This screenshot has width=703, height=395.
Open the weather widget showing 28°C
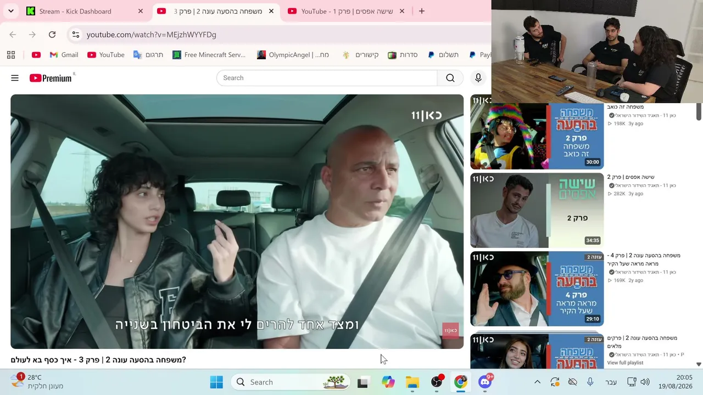coord(37,382)
